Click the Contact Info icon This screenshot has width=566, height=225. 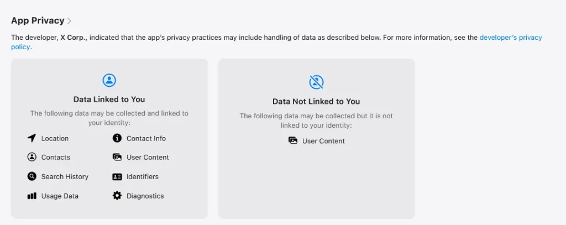[117, 138]
